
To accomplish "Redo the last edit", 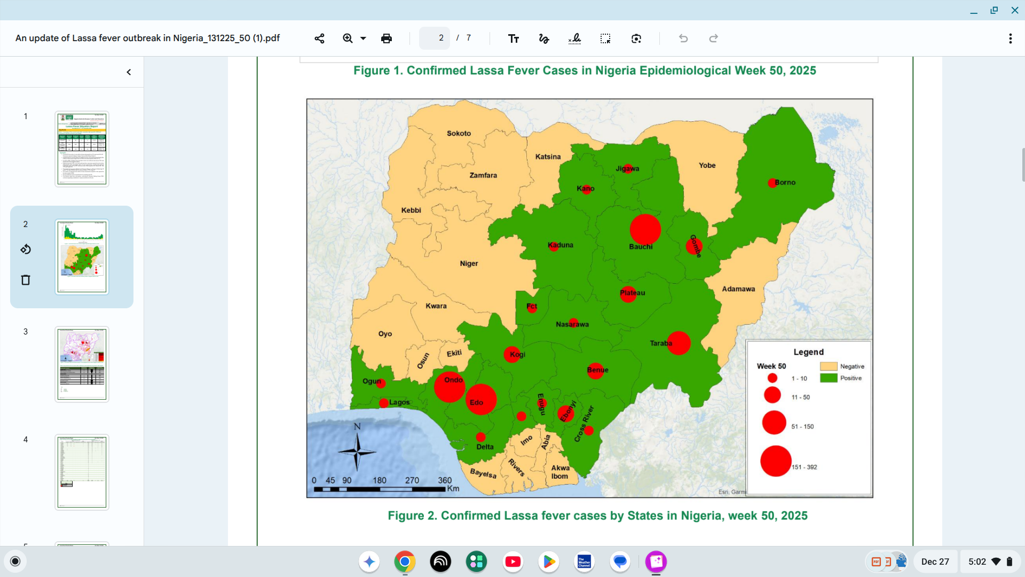I will (x=713, y=38).
